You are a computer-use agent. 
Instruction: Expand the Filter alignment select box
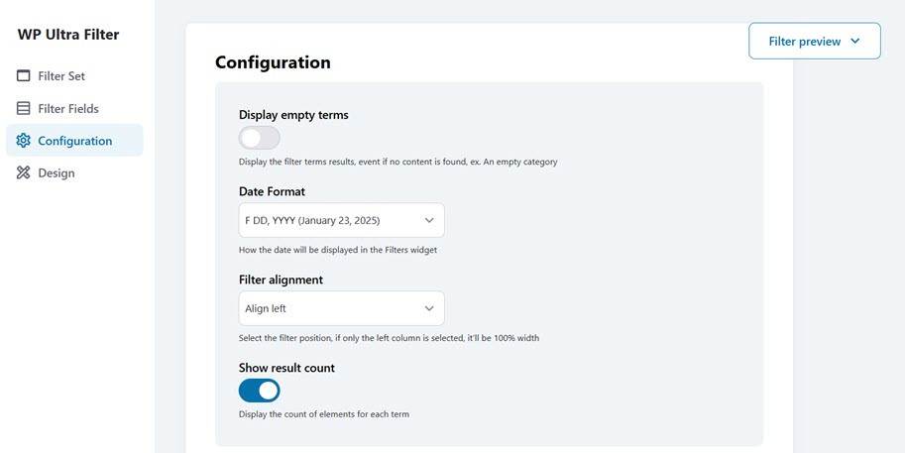pos(341,308)
